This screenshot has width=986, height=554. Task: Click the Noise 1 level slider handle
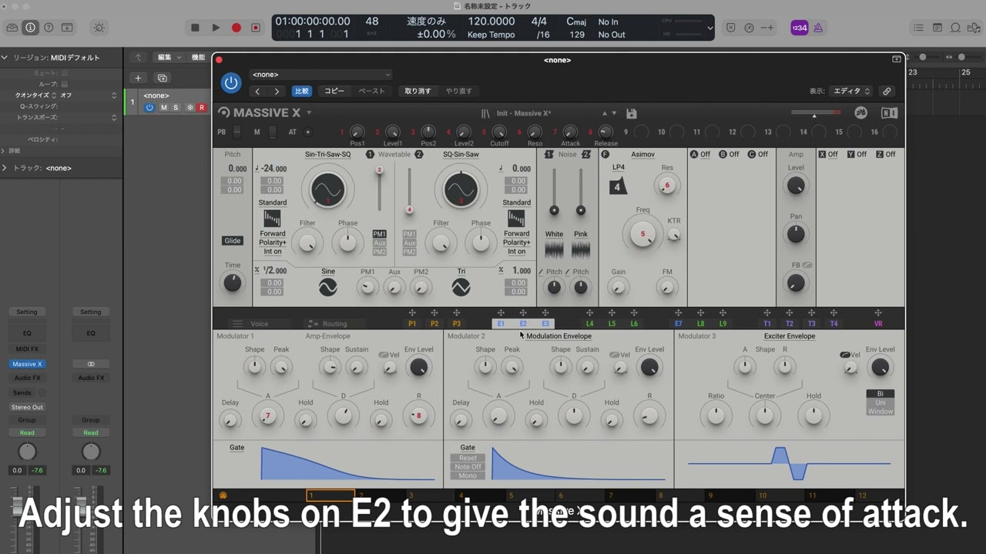(x=554, y=210)
